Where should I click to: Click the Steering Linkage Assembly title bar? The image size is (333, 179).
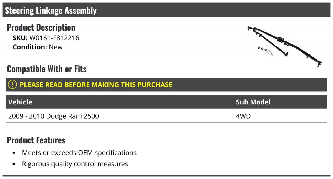(167, 10)
